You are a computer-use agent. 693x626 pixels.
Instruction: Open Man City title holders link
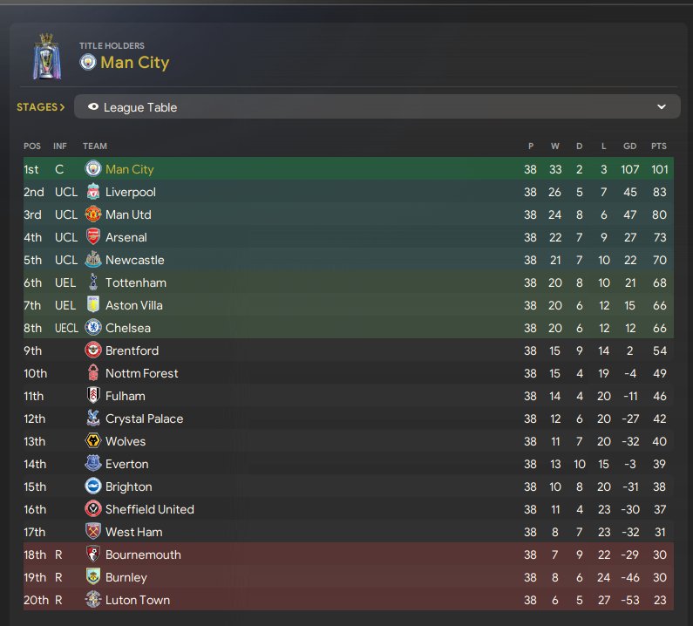click(x=134, y=62)
